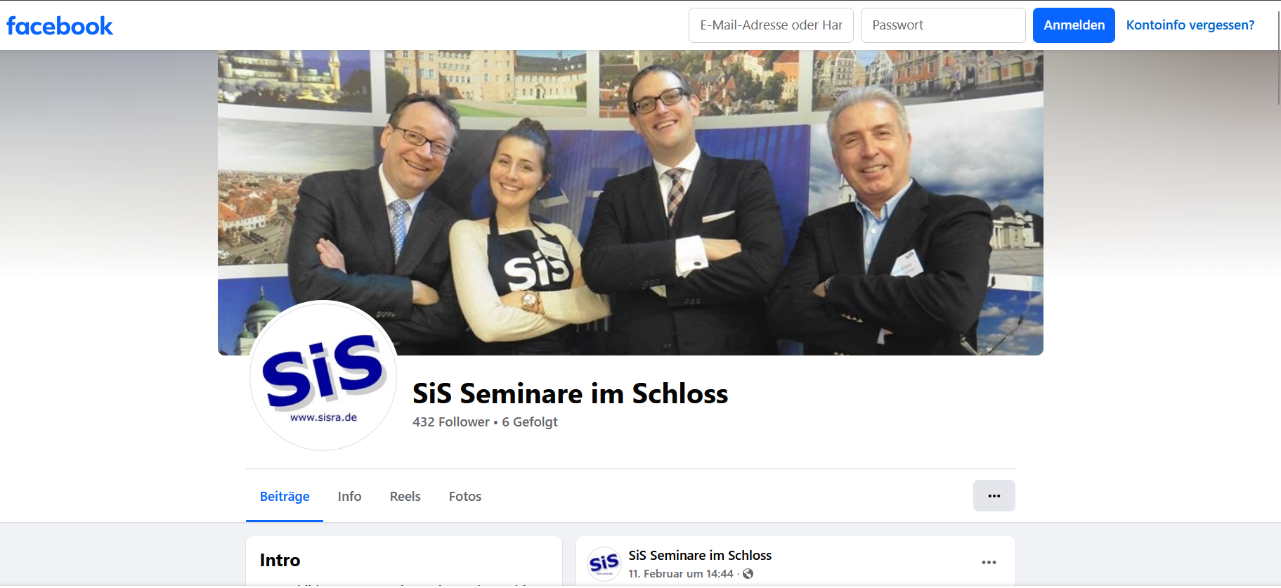This screenshot has width=1281, height=588.
Task: Click the 6 Gefolgt link
Action: (530, 422)
